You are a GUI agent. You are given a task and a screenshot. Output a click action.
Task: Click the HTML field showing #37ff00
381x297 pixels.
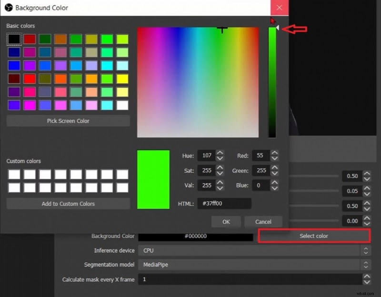coord(224,203)
